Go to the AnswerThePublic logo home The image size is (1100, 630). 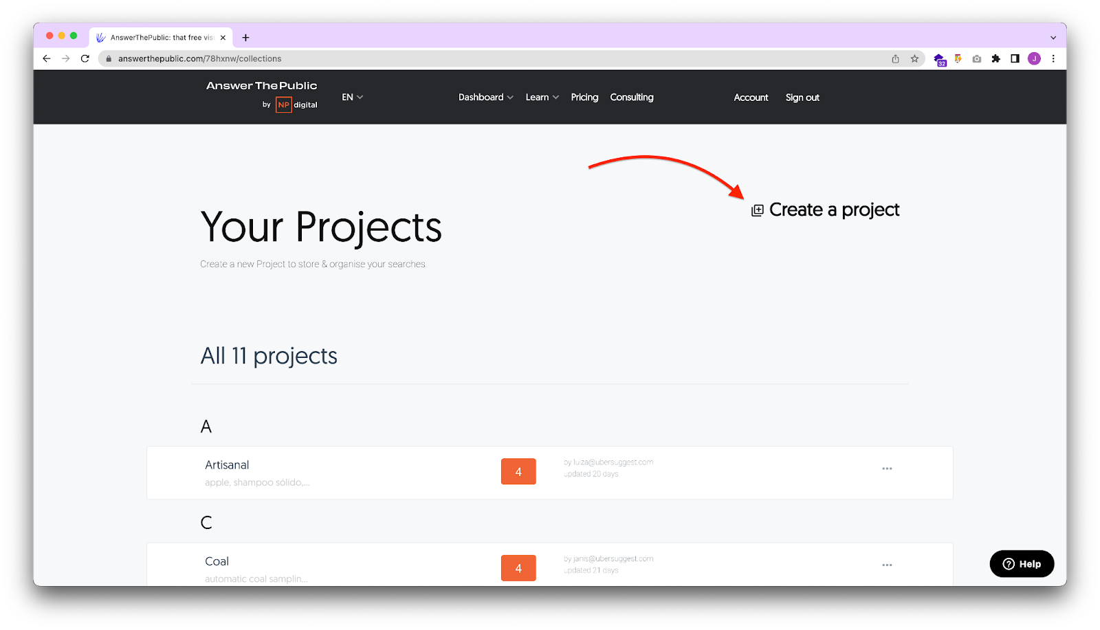click(x=261, y=86)
